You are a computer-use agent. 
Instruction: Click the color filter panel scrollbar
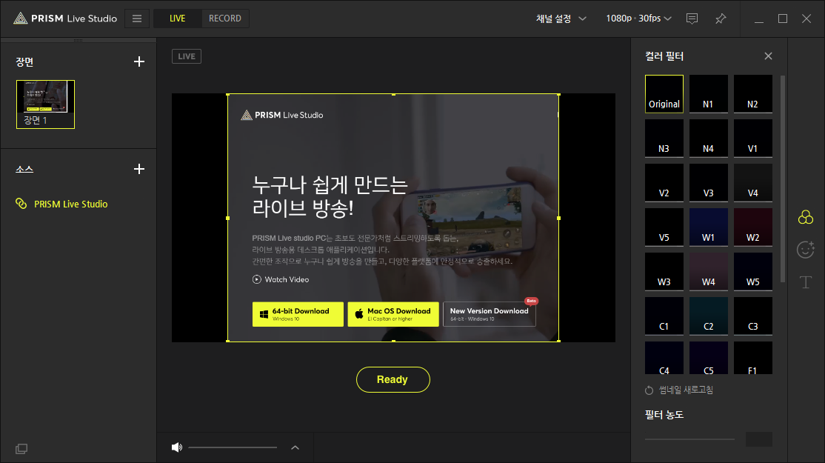click(x=783, y=179)
